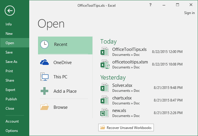Select the Add a Place label
Image resolution: width=198 pixels, height=136 pixels.
coord(65,91)
